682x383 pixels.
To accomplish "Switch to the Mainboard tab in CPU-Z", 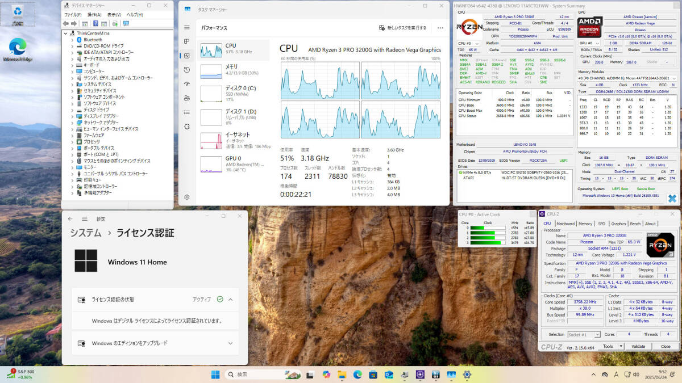I will (565, 224).
